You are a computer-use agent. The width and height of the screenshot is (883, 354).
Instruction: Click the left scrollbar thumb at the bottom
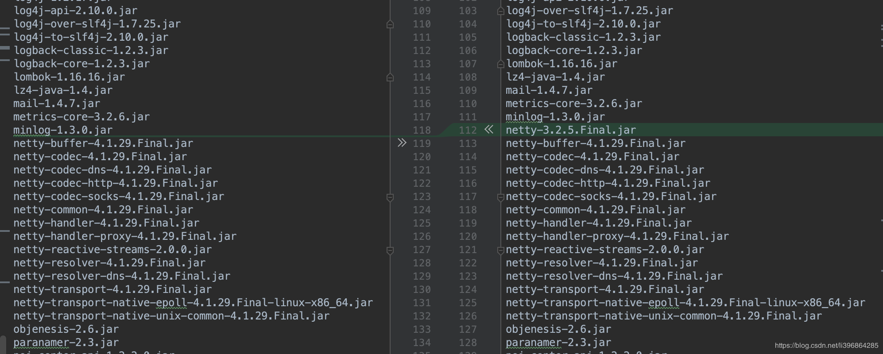tap(3, 345)
